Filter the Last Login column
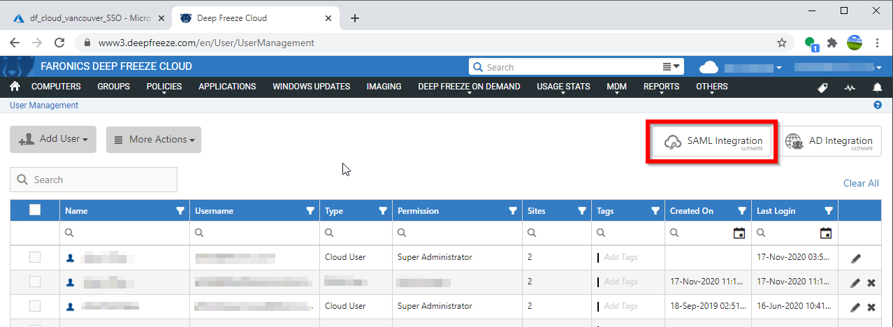 pos(829,210)
